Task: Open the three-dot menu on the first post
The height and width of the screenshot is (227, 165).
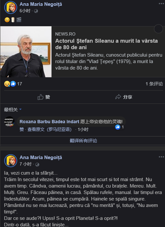Action: (161, 4)
